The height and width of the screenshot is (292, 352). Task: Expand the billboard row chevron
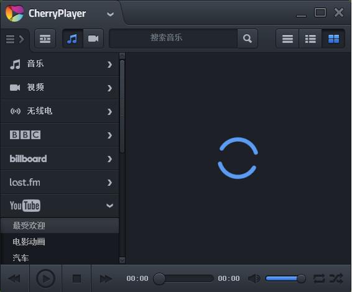pyautogui.click(x=109, y=159)
